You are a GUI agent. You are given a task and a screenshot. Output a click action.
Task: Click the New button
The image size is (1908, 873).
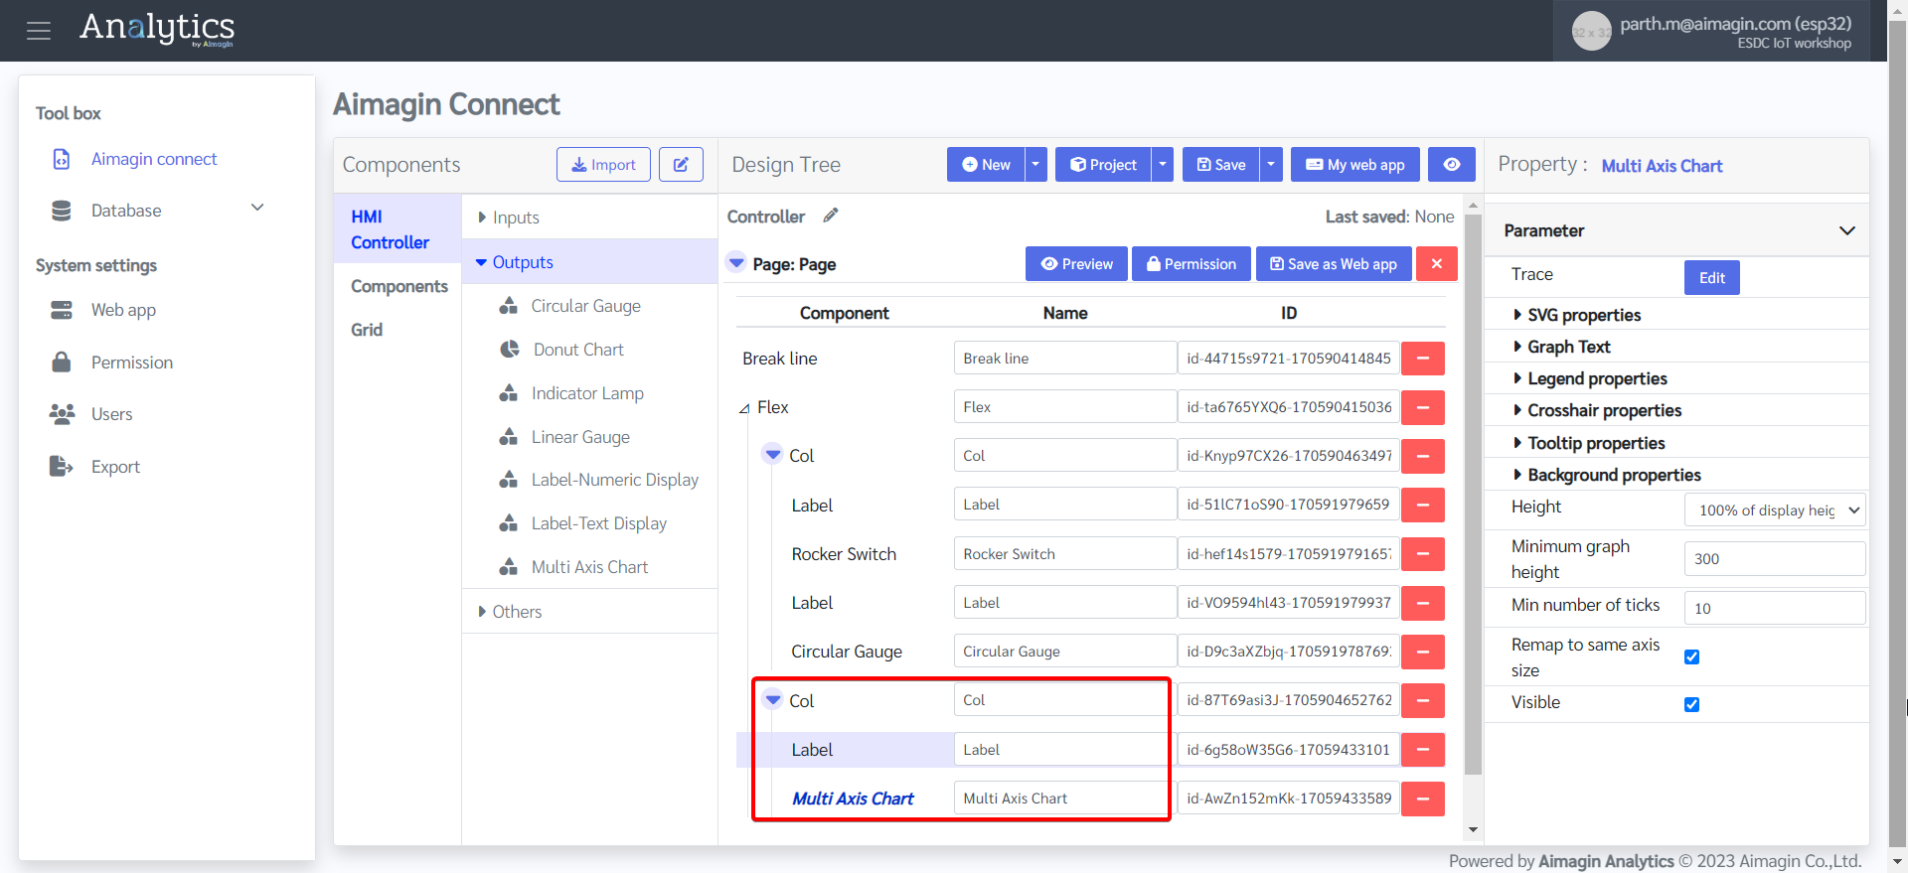[x=986, y=165]
